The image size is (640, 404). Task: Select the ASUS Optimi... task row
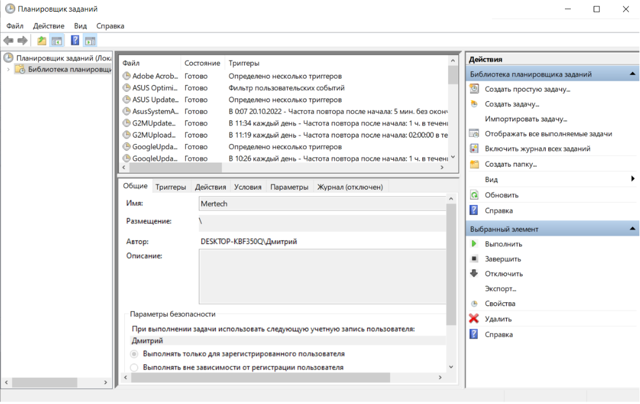284,88
